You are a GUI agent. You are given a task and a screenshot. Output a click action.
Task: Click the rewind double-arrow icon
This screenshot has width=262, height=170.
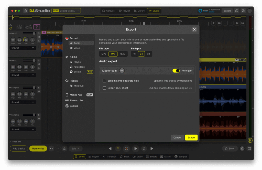pyautogui.click(x=237, y=23)
